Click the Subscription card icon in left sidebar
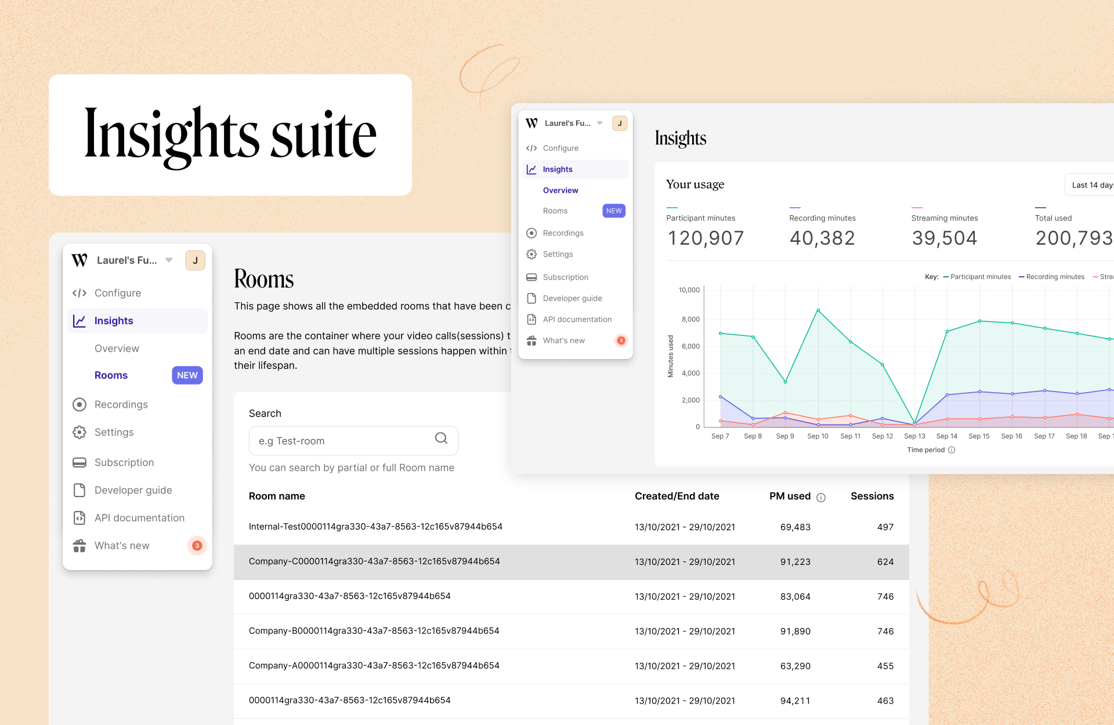Image resolution: width=1114 pixels, height=725 pixels. tap(79, 462)
